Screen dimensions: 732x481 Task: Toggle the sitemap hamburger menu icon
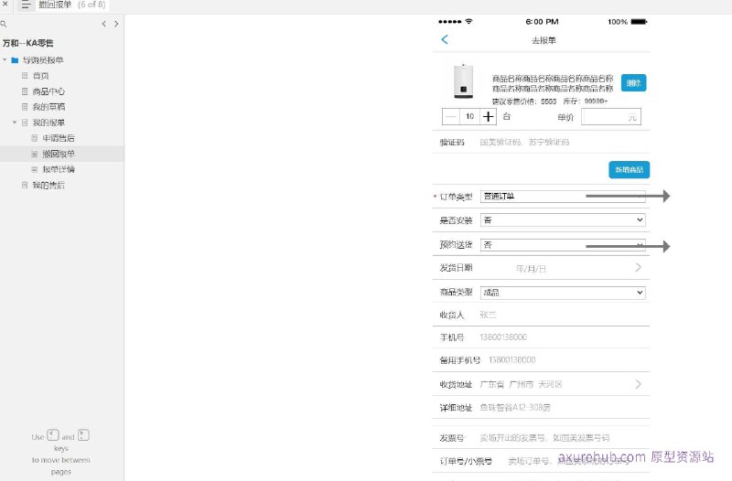(x=27, y=5)
